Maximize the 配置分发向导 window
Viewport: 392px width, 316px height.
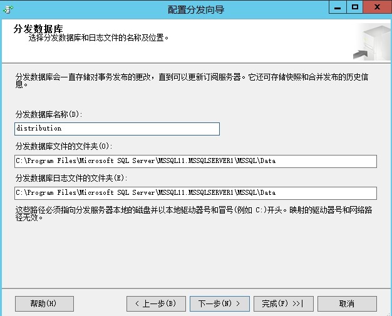pyautogui.click(x=355, y=7)
